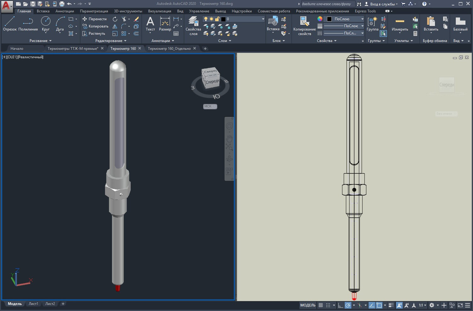
Task: Select the Круг circle tool
Action: point(46,24)
